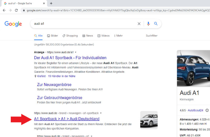Open the 'Zur Neuwagenbörse' sitelink

click(x=54, y=85)
